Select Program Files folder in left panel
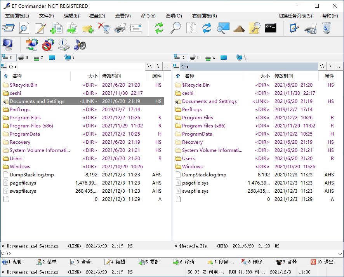The height and width of the screenshot is (277, 344). coord(25,118)
